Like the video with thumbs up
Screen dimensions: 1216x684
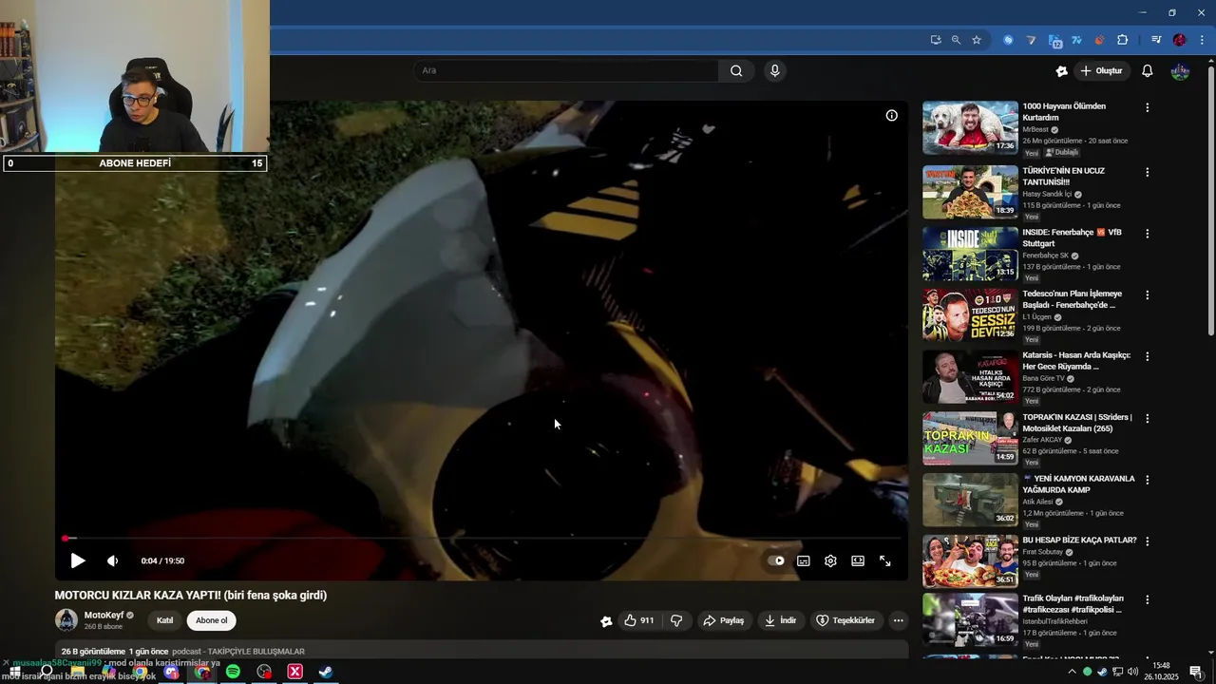coord(638,620)
